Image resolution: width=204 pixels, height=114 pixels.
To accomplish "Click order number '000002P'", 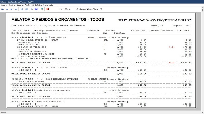I will coord(16,37).
